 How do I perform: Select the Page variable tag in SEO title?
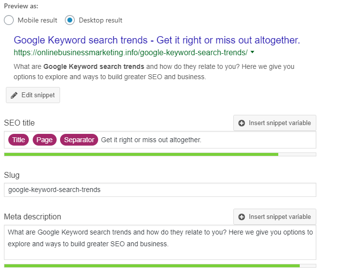click(x=44, y=140)
